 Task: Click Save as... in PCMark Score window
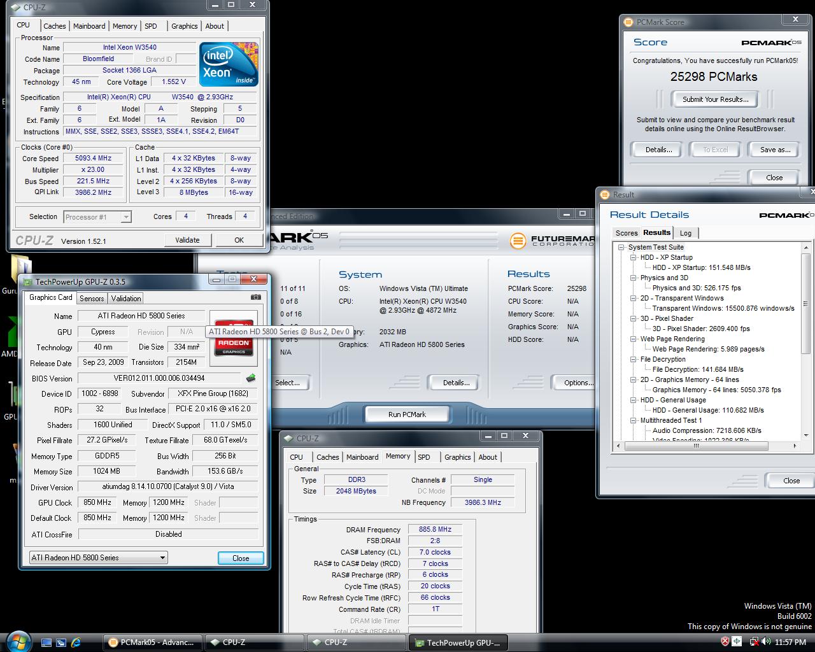coord(776,150)
